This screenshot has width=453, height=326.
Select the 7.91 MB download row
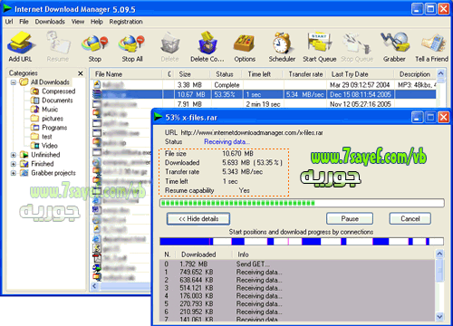coord(264,104)
